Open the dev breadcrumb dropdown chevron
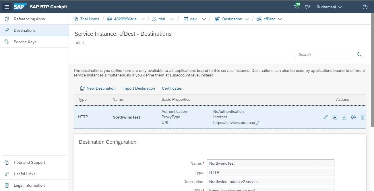Screen dimensions: 374x191 pos(204,19)
